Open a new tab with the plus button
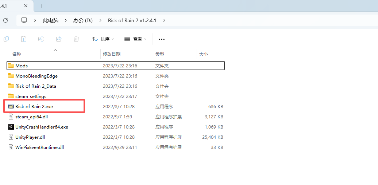This screenshot has width=378, height=185. click(42, 6)
